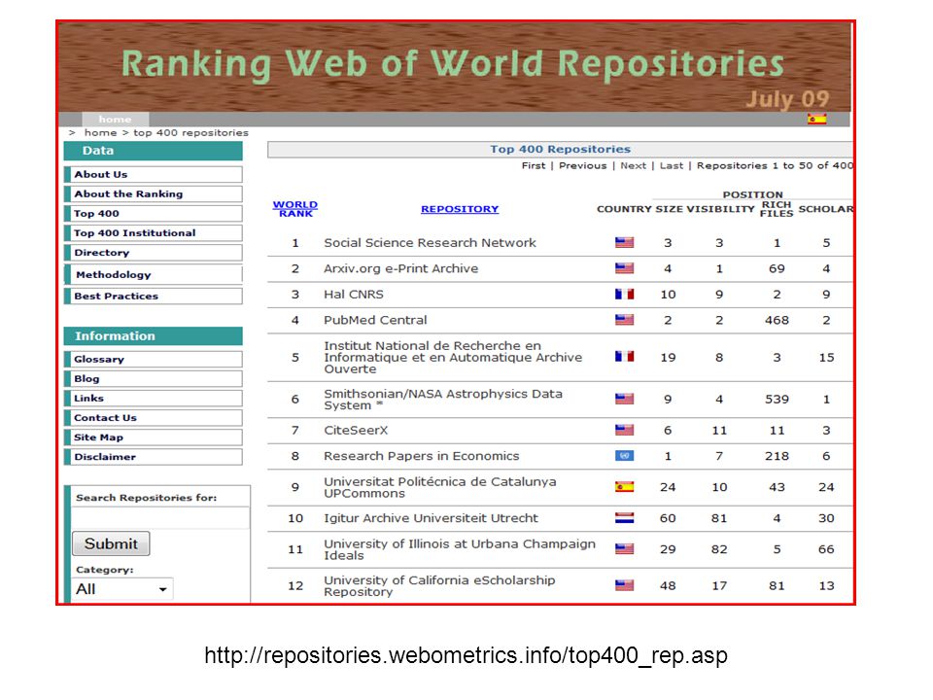Click the flag in University of Illinois row
The height and width of the screenshot is (700, 933).
[624, 548]
